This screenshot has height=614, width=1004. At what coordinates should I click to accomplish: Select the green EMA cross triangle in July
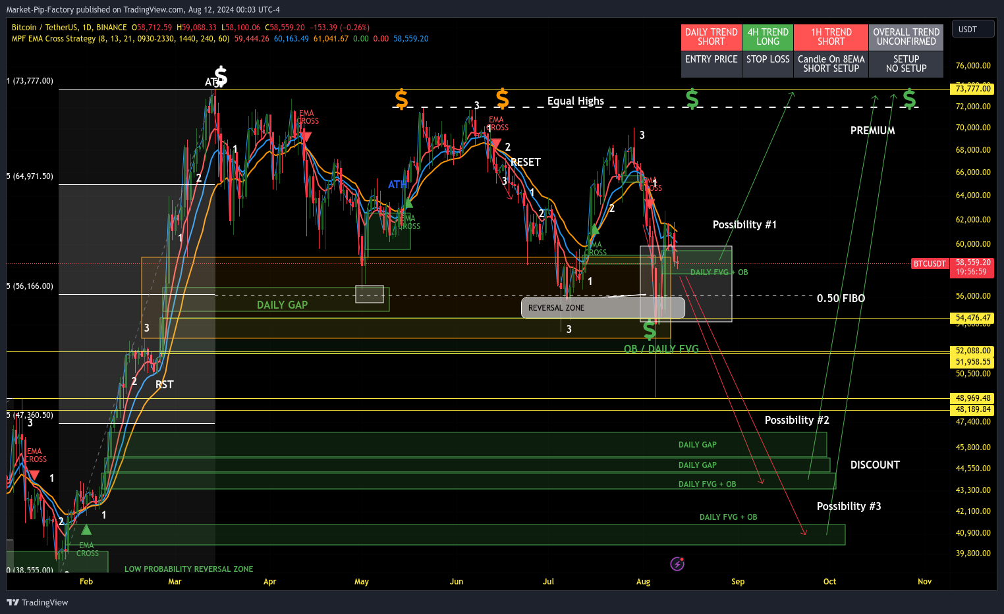pos(594,229)
